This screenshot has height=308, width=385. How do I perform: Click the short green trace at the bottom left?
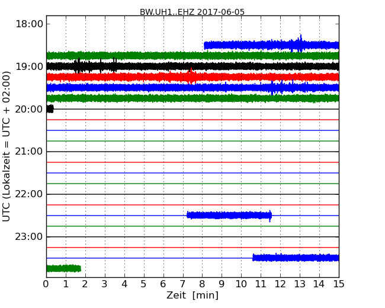[x=63, y=268]
